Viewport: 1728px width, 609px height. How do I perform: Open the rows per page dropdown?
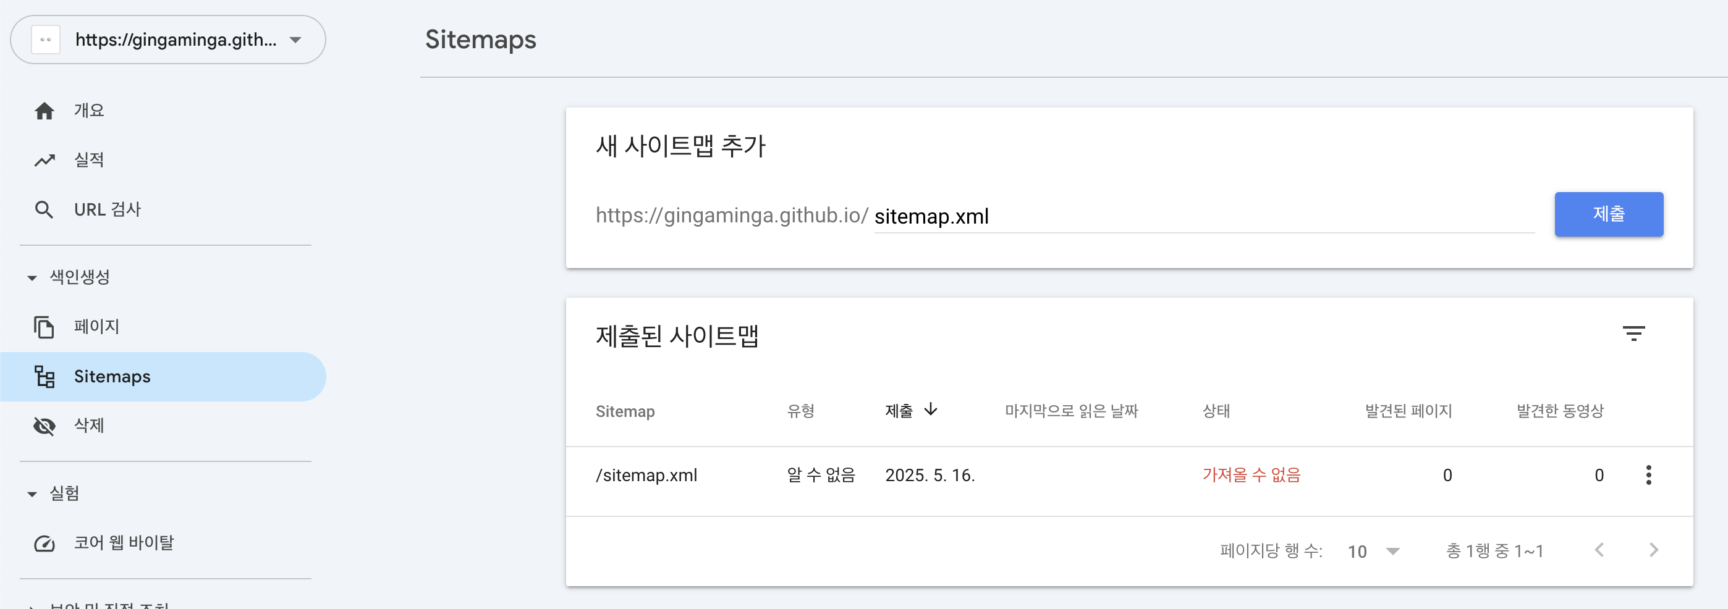1373,552
